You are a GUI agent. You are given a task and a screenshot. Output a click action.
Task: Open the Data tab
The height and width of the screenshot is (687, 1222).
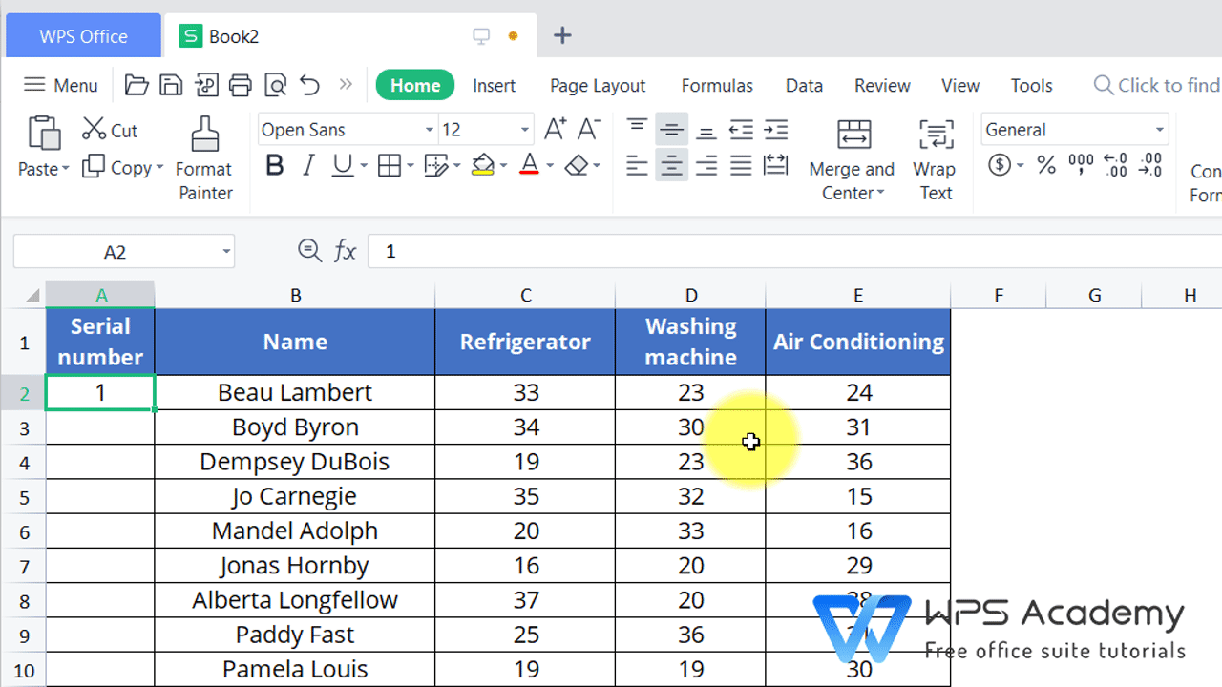click(x=804, y=85)
